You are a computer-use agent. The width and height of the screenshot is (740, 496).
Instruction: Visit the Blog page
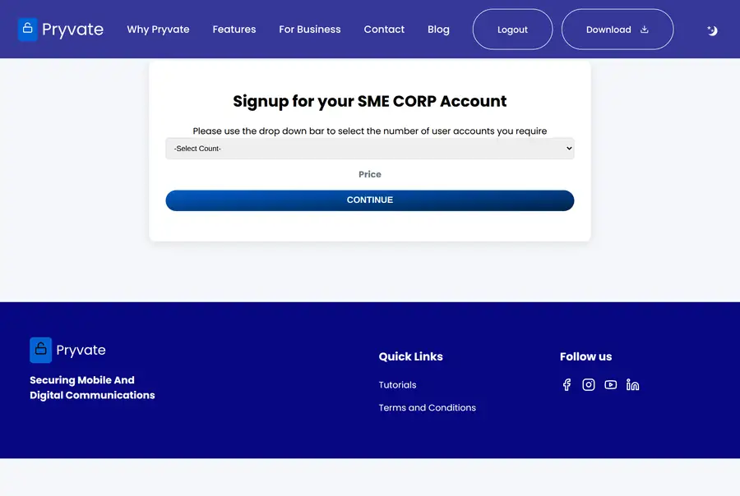click(x=438, y=30)
